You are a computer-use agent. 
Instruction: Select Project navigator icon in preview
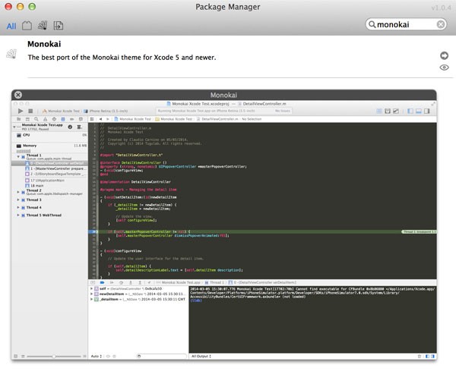18,119
